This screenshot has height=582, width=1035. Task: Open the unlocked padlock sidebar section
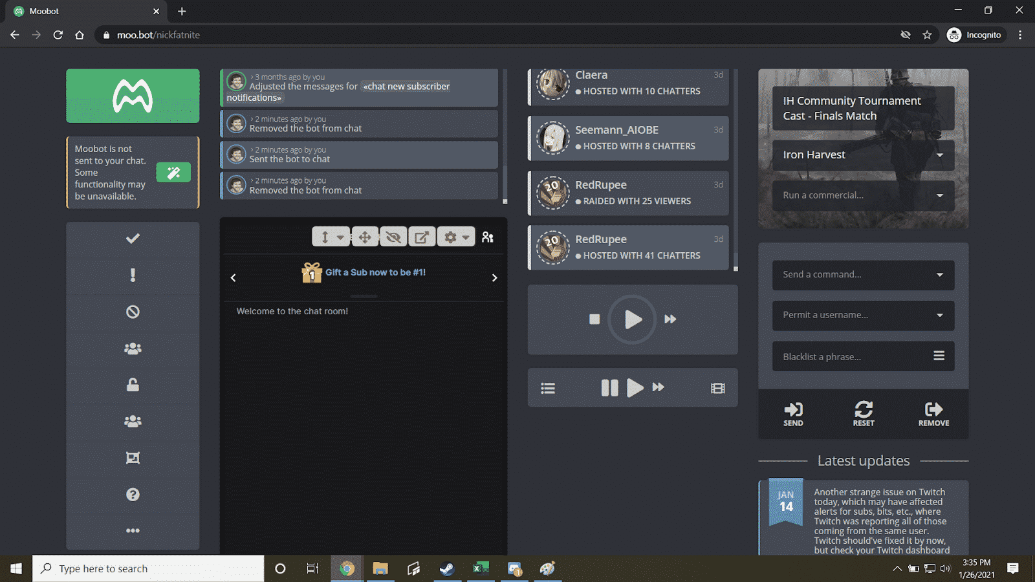pyautogui.click(x=133, y=385)
